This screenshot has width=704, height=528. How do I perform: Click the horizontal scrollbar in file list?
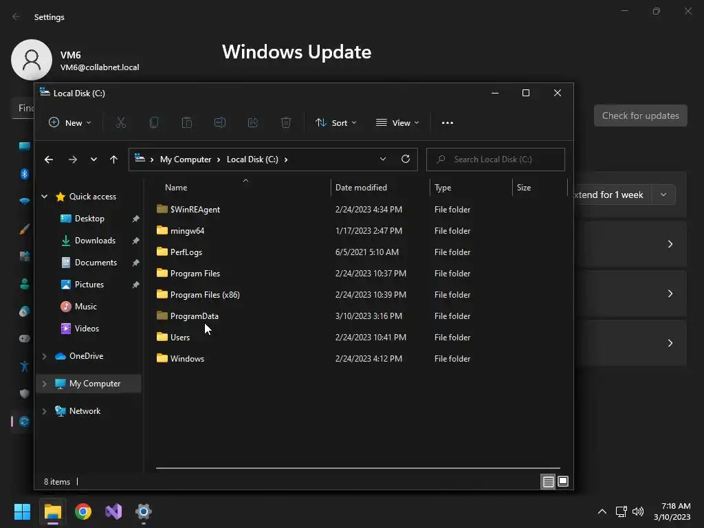pos(357,467)
